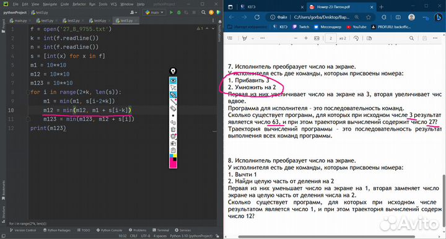The height and width of the screenshot is (239, 446).
Task: Open a new Edge tab
Action: pos(381,7)
